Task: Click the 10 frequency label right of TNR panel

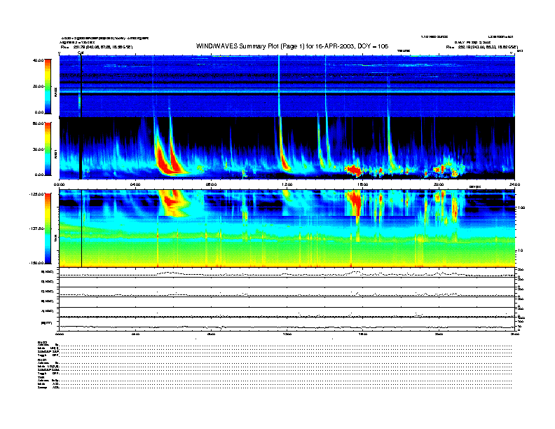Action: pos(520,251)
